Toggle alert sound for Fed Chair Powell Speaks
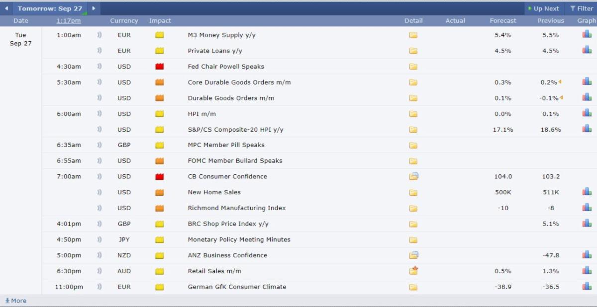The height and width of the screenshot is (307, 597). tap(99, 67)
